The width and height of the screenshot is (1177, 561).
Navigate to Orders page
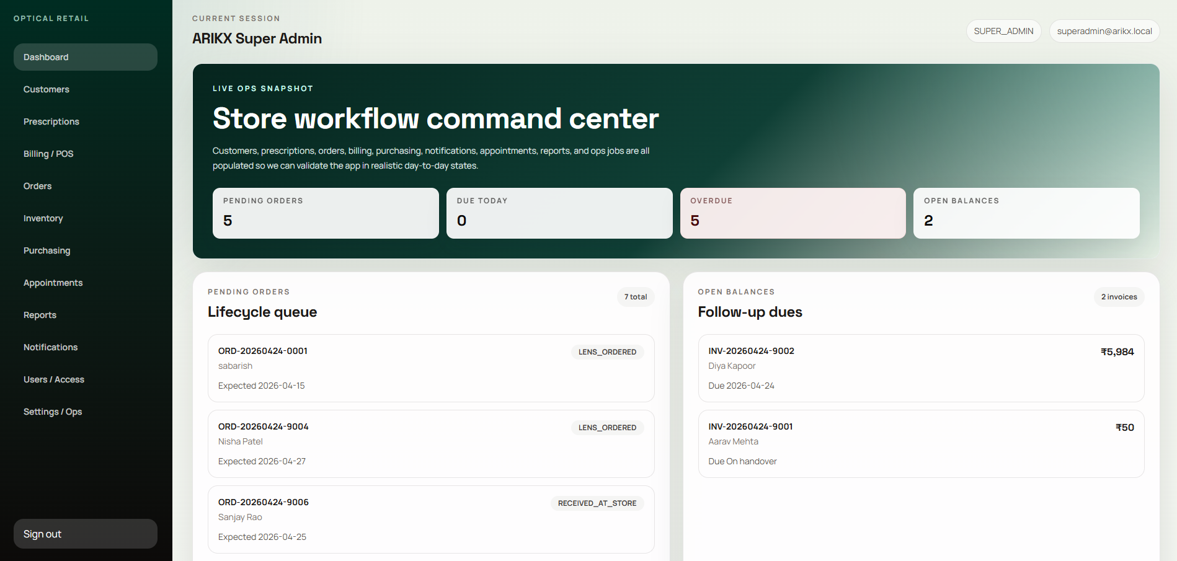[38, 186]
